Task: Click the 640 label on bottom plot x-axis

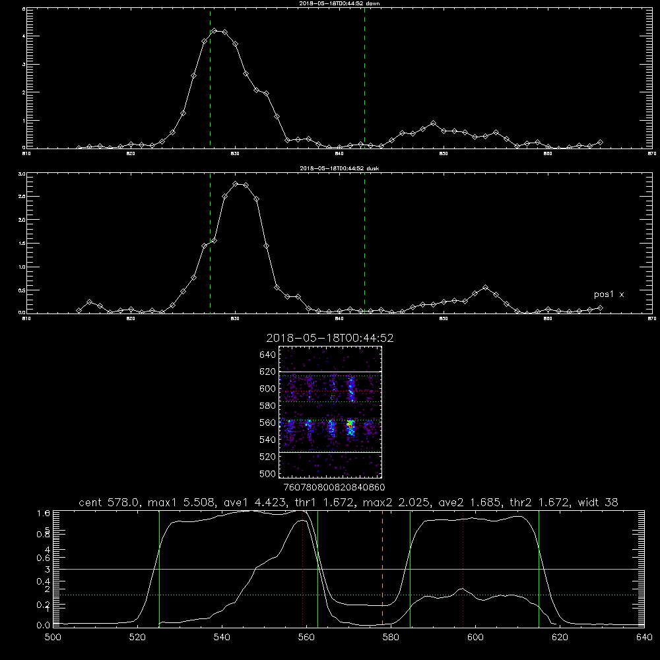Action: (644, 638)
